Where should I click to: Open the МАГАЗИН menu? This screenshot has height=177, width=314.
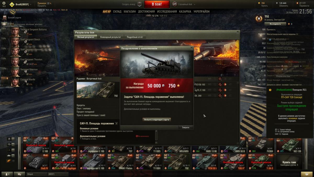pos(130,12)
